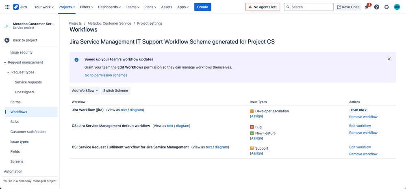Click the Metadoc Customer Service project avatar
This screenshot has height=189, width=406.
[x=7, y=26]
